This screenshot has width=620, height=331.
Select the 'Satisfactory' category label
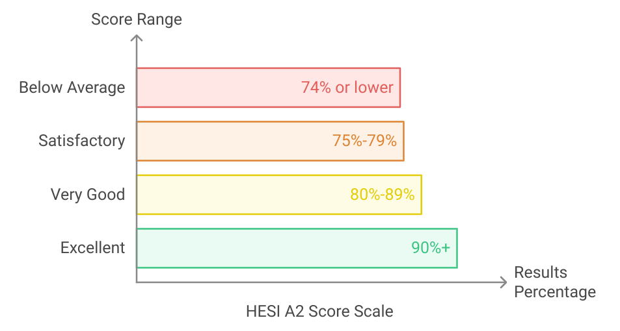(82, 141)
